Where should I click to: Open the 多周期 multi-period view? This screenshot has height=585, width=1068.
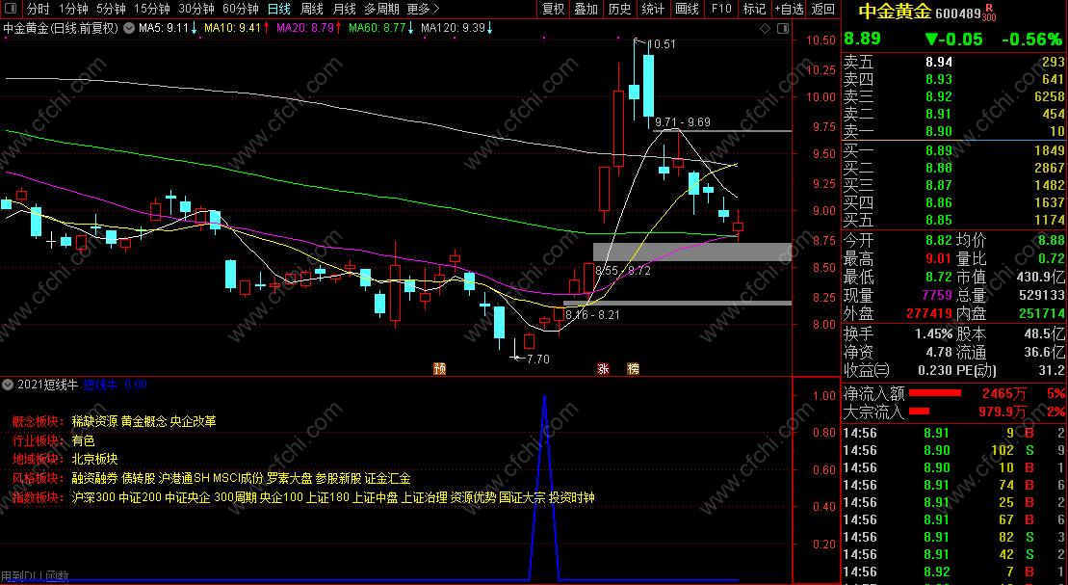(x=380, y=9)
